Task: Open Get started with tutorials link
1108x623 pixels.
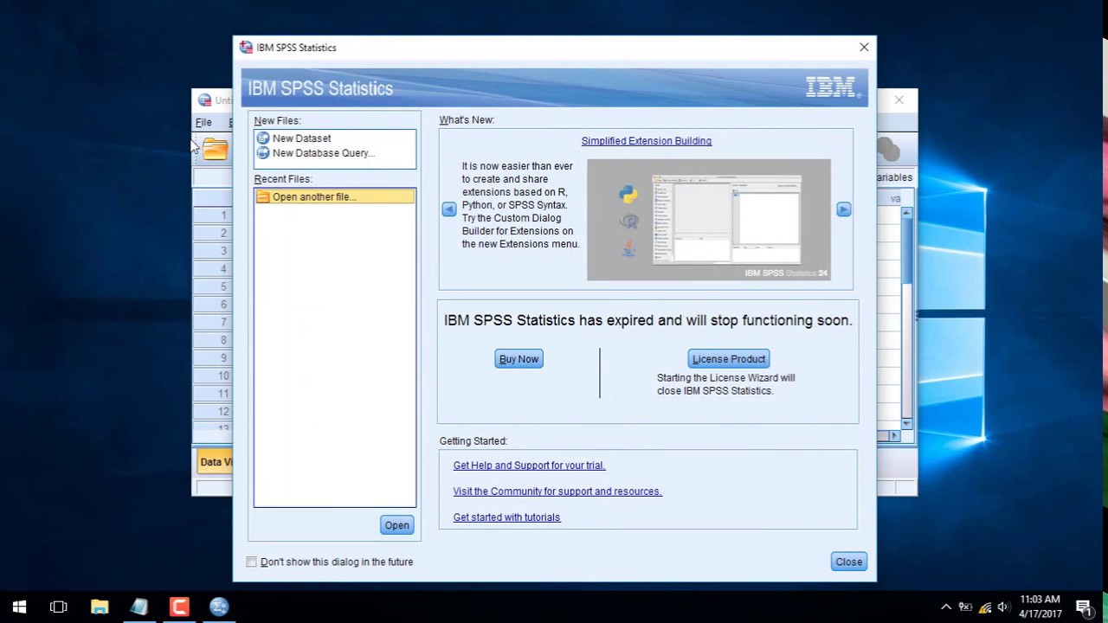Action: (506, 517)
